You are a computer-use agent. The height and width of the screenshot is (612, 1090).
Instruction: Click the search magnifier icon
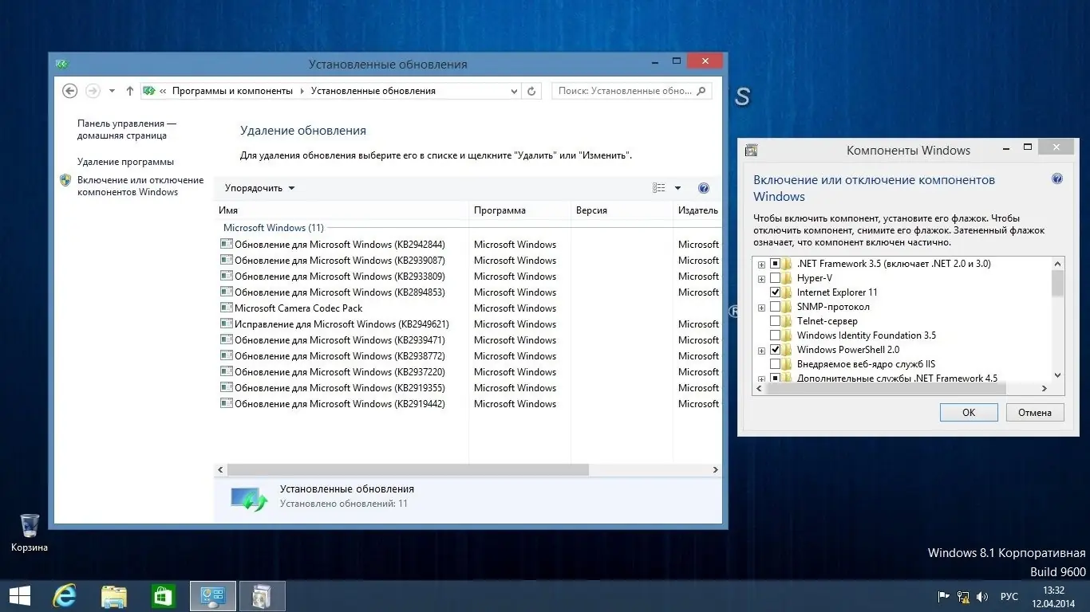coord(701,91)
